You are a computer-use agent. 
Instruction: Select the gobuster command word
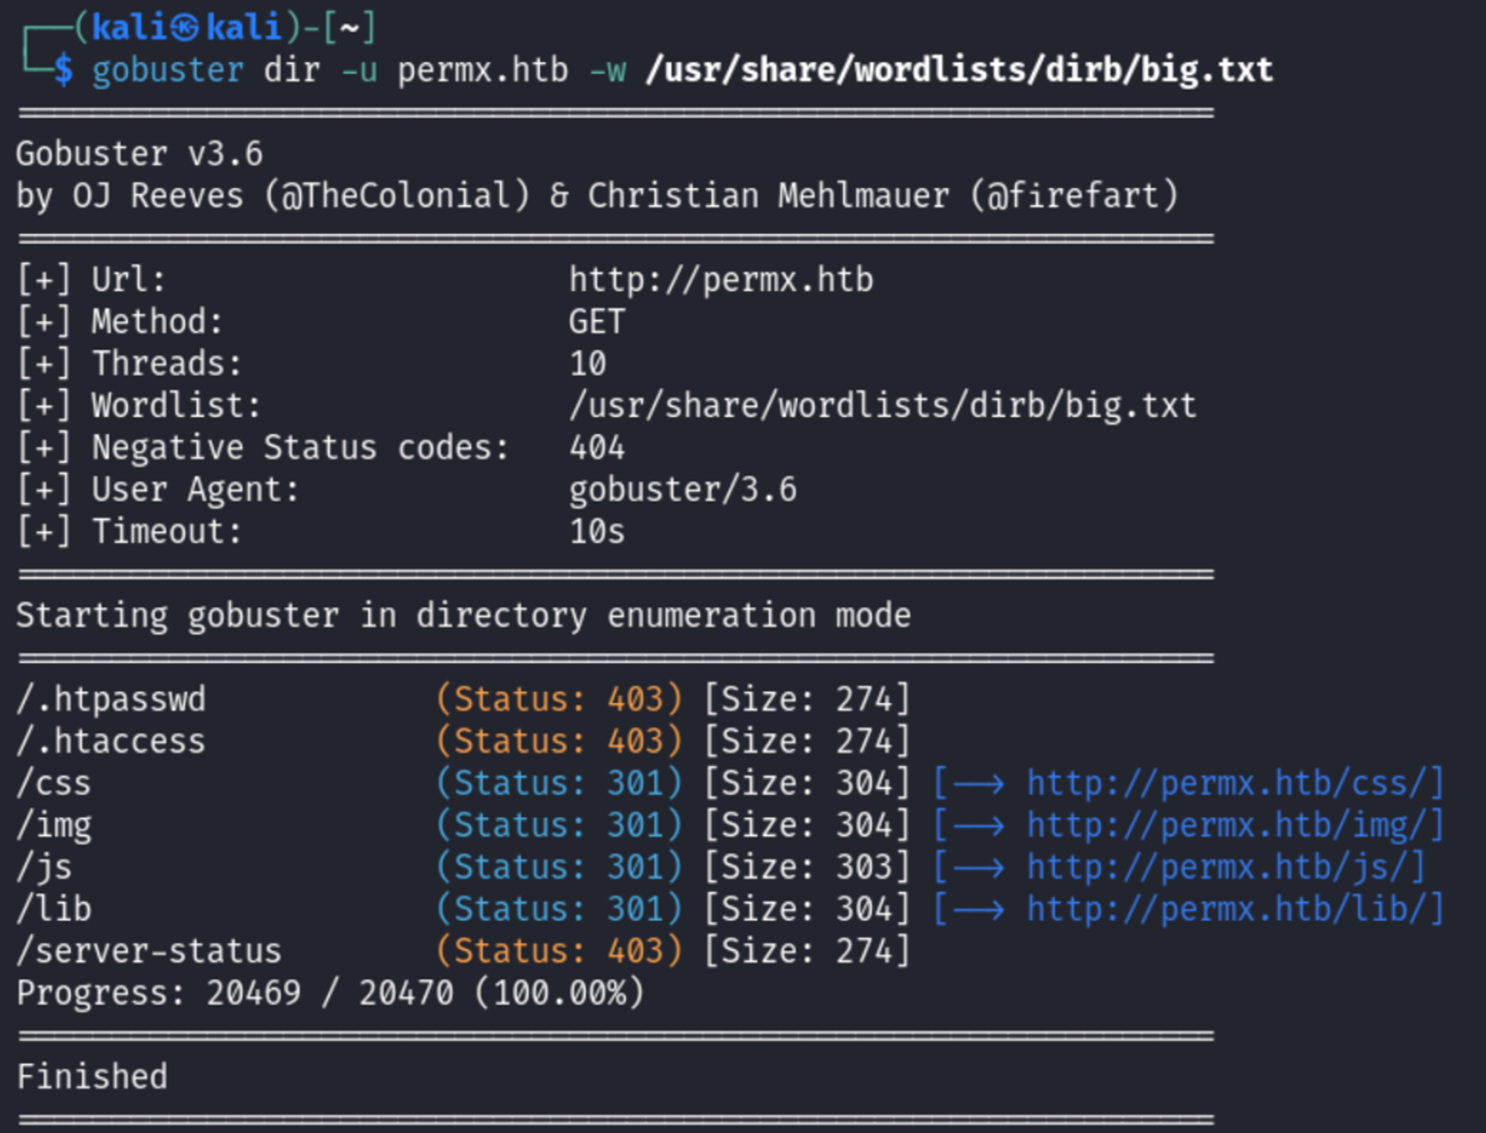point(168,71)
